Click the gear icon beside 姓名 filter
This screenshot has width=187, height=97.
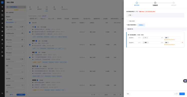pyautogui.click(x=22, y=40)
